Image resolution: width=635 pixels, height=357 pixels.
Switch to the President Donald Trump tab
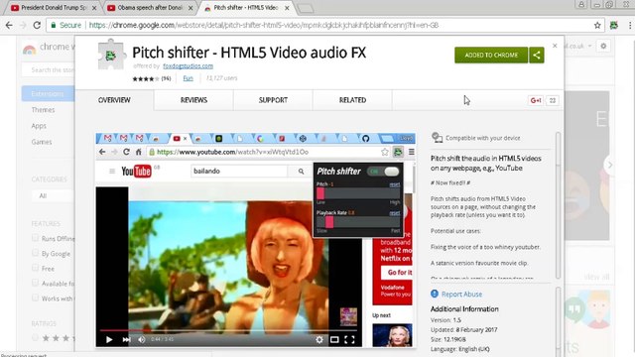(x=53, y=8)
